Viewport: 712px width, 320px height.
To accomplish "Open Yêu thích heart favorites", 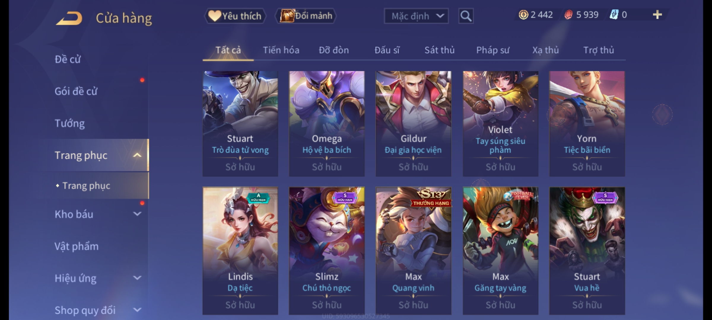I will (235, 16).
